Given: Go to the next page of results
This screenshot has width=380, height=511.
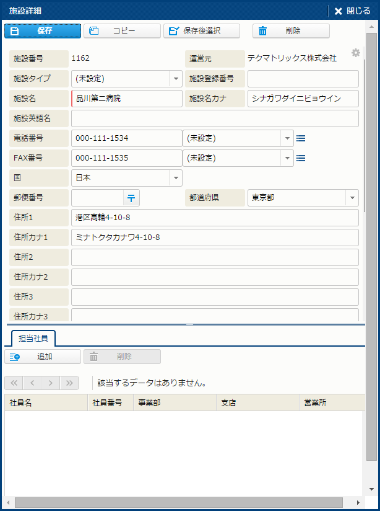Looking at the screenshot, I should tap(51, 383).
